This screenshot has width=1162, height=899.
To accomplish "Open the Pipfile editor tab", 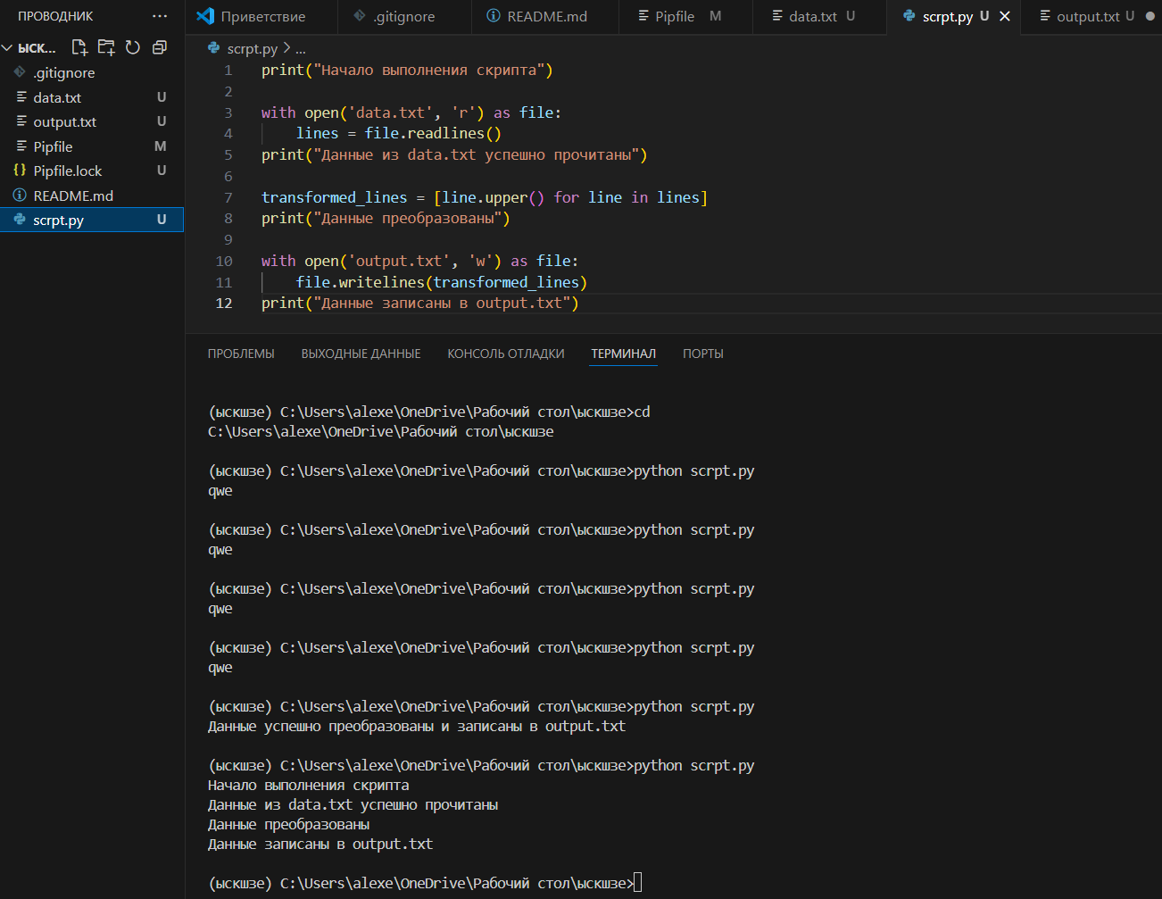I will pos(674,16).
